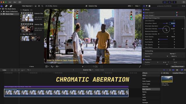Open the Info inspector icon
The width and height of the screenshot is (186, 104).
click(x=149, y=6)
